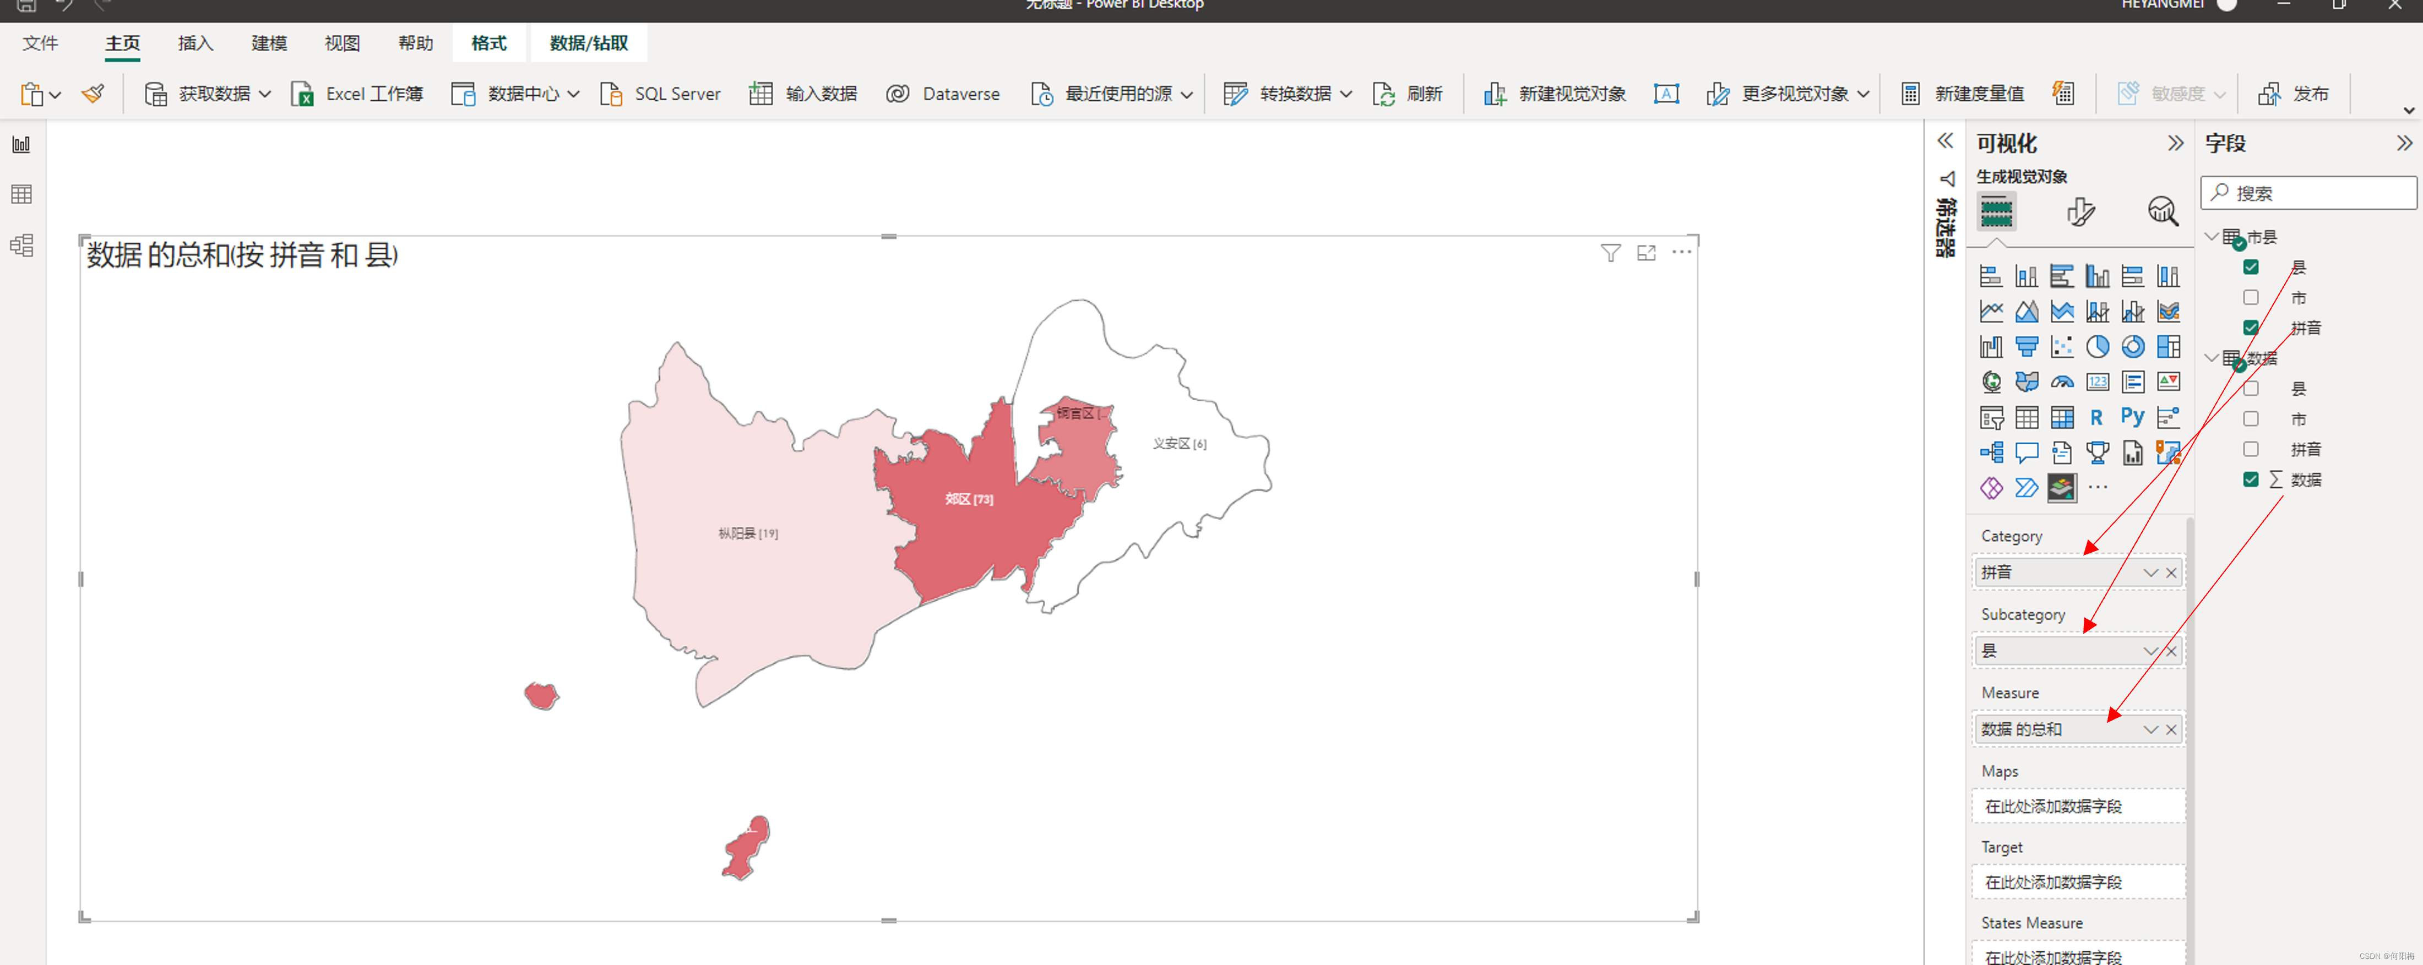Viewport: 2423px width, 965px height.
Task: Switch to the table data view icon
Action: 21,194
